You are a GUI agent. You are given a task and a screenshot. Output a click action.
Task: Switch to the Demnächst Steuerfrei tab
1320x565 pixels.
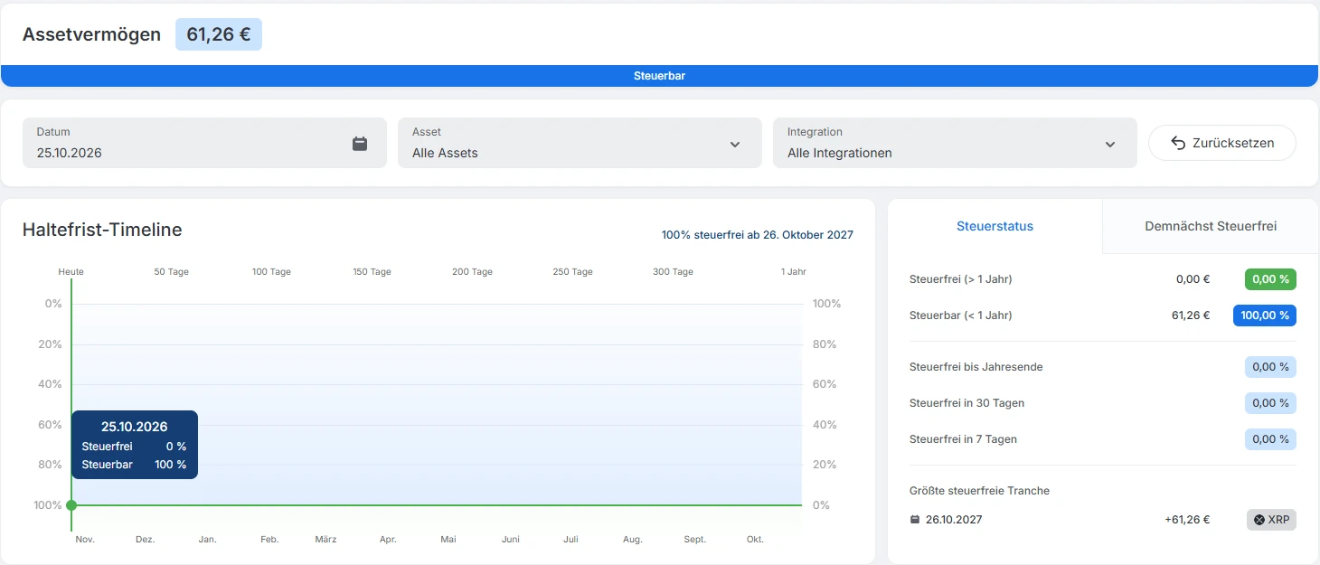(x=1211, y=226)
